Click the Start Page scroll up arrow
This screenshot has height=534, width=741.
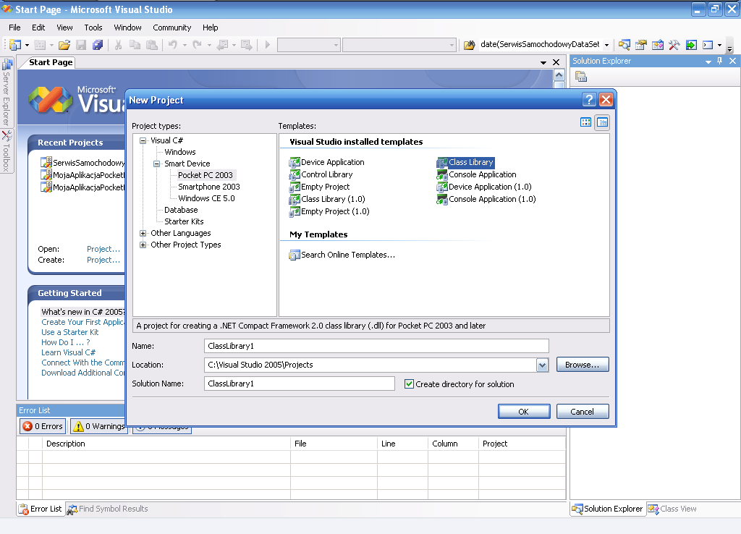[x=559, y=75]
